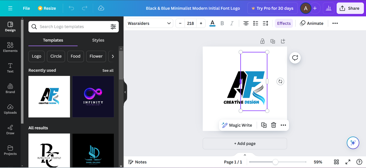
Task: Open line spacing settings
Action: tap(265, 23)
